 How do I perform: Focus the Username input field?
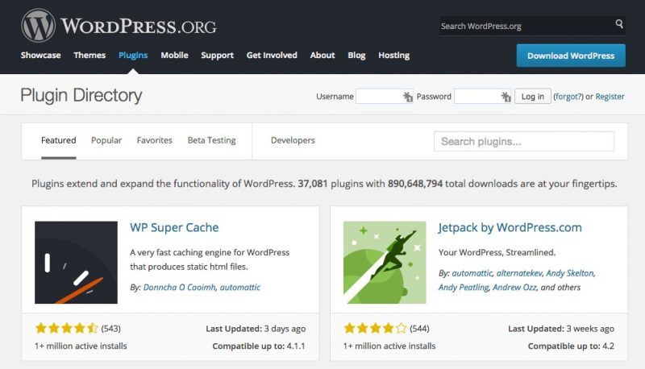pyautogui.click(x=385, y=96)
